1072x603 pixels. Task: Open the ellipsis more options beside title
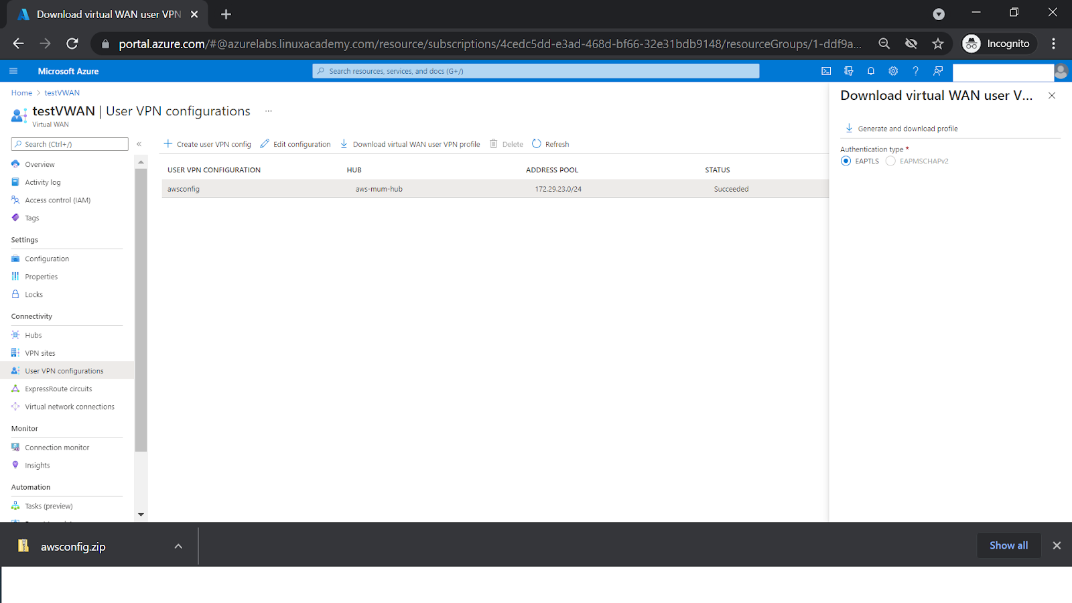(269, 111)
